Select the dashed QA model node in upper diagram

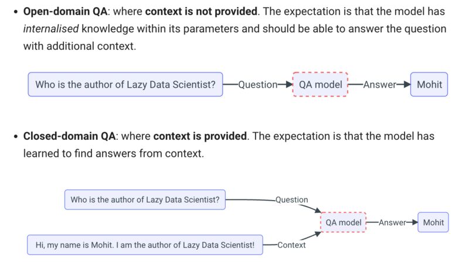(x=320, y=84)
